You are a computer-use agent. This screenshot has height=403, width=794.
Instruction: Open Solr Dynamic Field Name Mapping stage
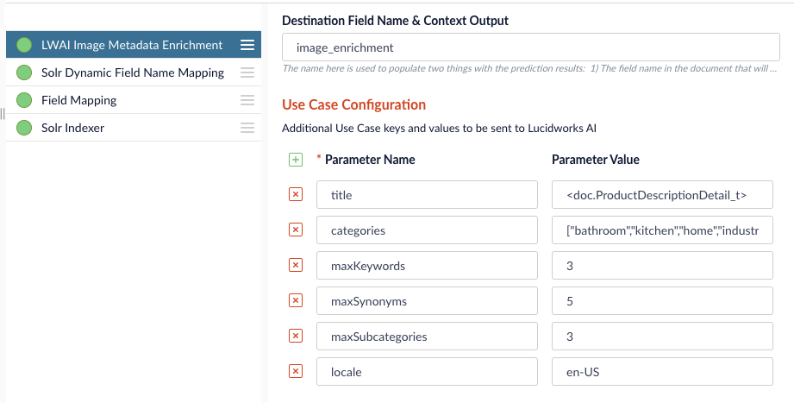tap(133, 72)
